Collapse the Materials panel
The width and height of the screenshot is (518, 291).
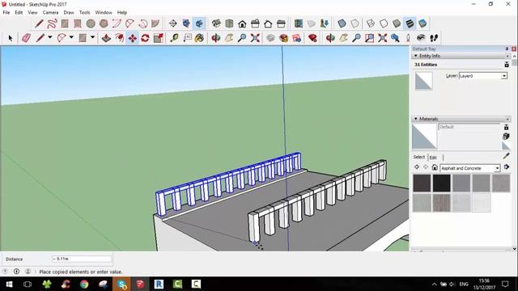(416, 119)
